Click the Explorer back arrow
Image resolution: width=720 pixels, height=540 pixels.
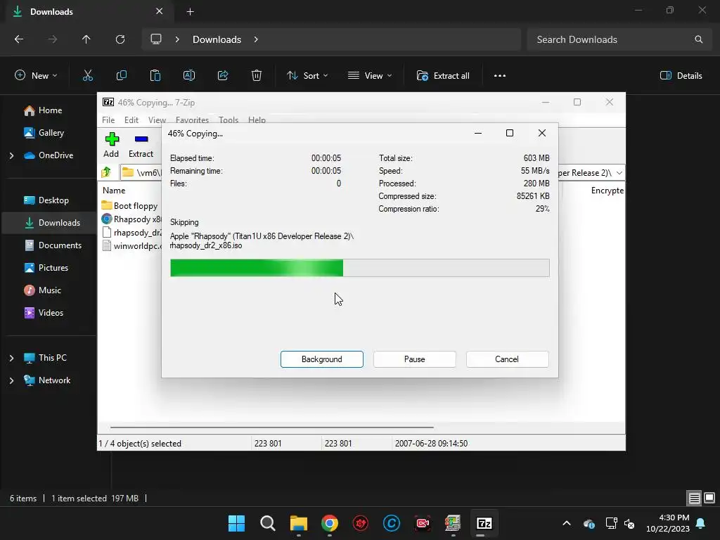pos(19,39)
